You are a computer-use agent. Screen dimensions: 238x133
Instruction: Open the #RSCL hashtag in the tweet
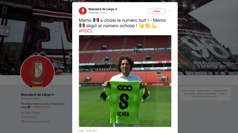click(86, 31)
